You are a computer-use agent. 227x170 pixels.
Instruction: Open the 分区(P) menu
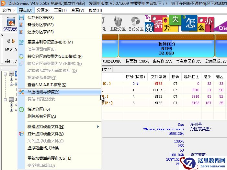click(x=43, y=10)
